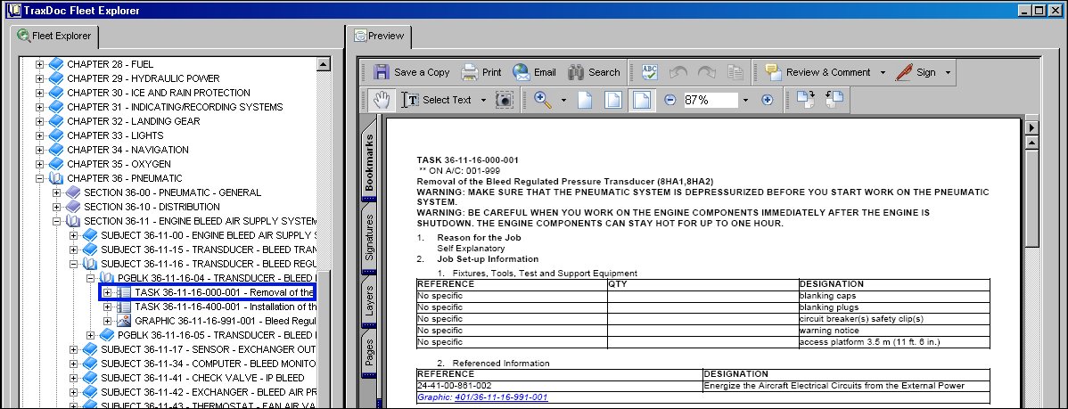Open the Bookmarks side tab
The width and height of the screenshot is (1068, 409).
pos(368,162)
